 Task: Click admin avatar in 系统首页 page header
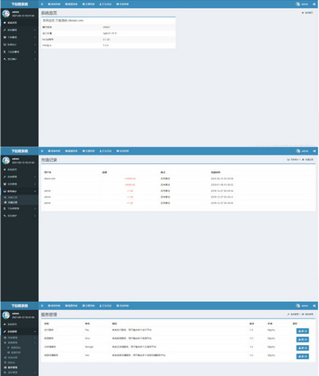click(x=297, y=4)
